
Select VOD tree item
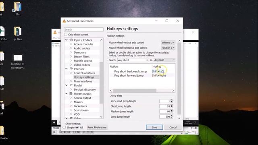[77, 114]
